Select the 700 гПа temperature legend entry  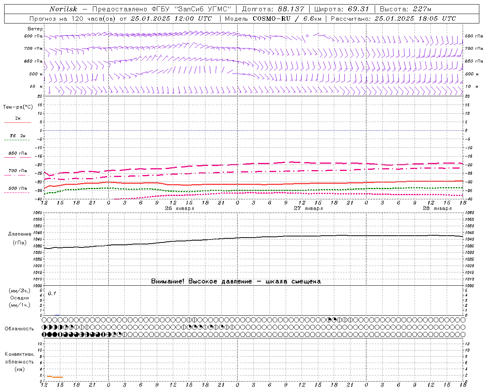click(x=18, y=171)
